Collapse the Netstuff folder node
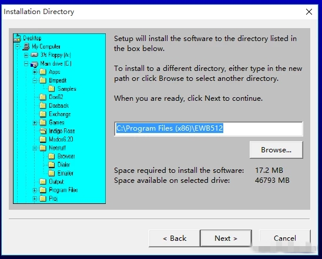This screenshot has height=259, width=322. tap(35, 148)
